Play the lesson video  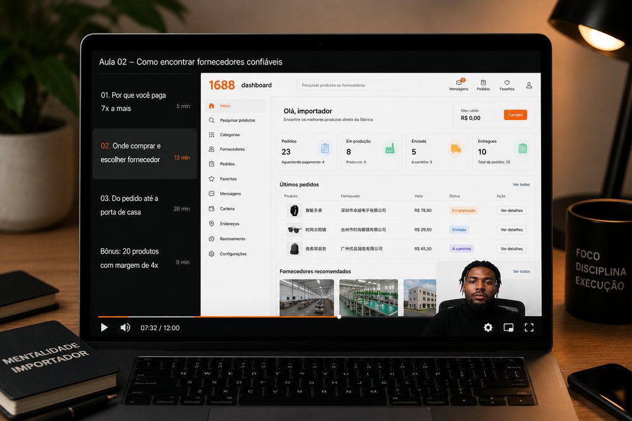tap(104, 327)
